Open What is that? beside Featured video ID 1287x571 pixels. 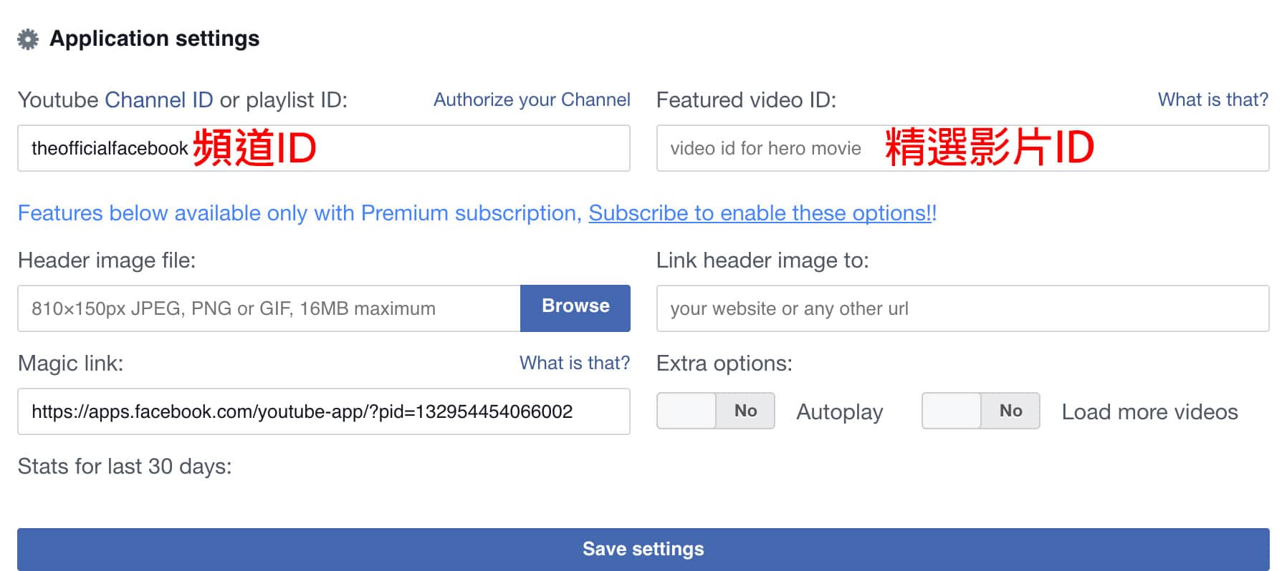click(1213, 100)
